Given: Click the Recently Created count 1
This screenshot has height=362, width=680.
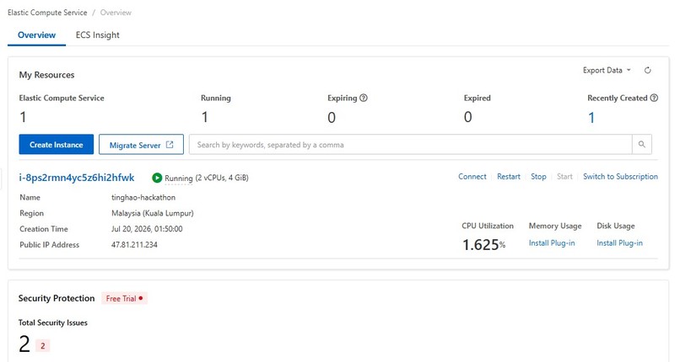Looking at the screenshot, I should [x=591, y=117].
